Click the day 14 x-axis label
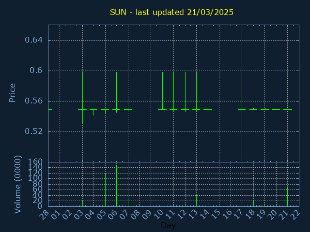310x232 pixels. 204,215
